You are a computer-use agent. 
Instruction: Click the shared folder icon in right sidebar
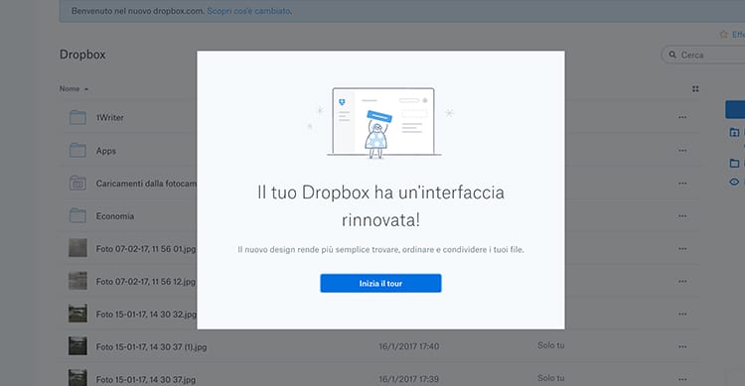pos(734,132)
